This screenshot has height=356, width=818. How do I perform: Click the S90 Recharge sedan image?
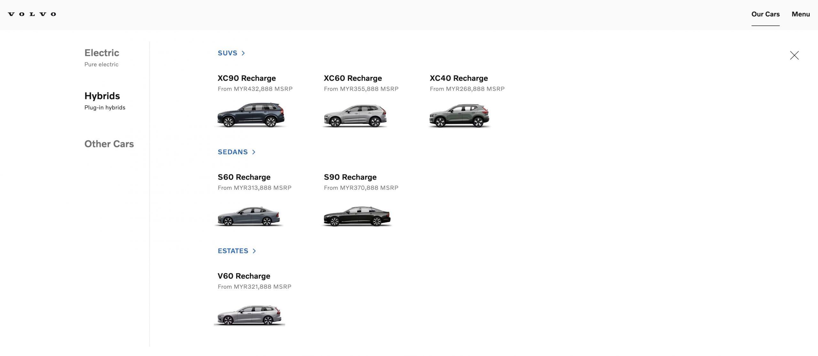357,216
